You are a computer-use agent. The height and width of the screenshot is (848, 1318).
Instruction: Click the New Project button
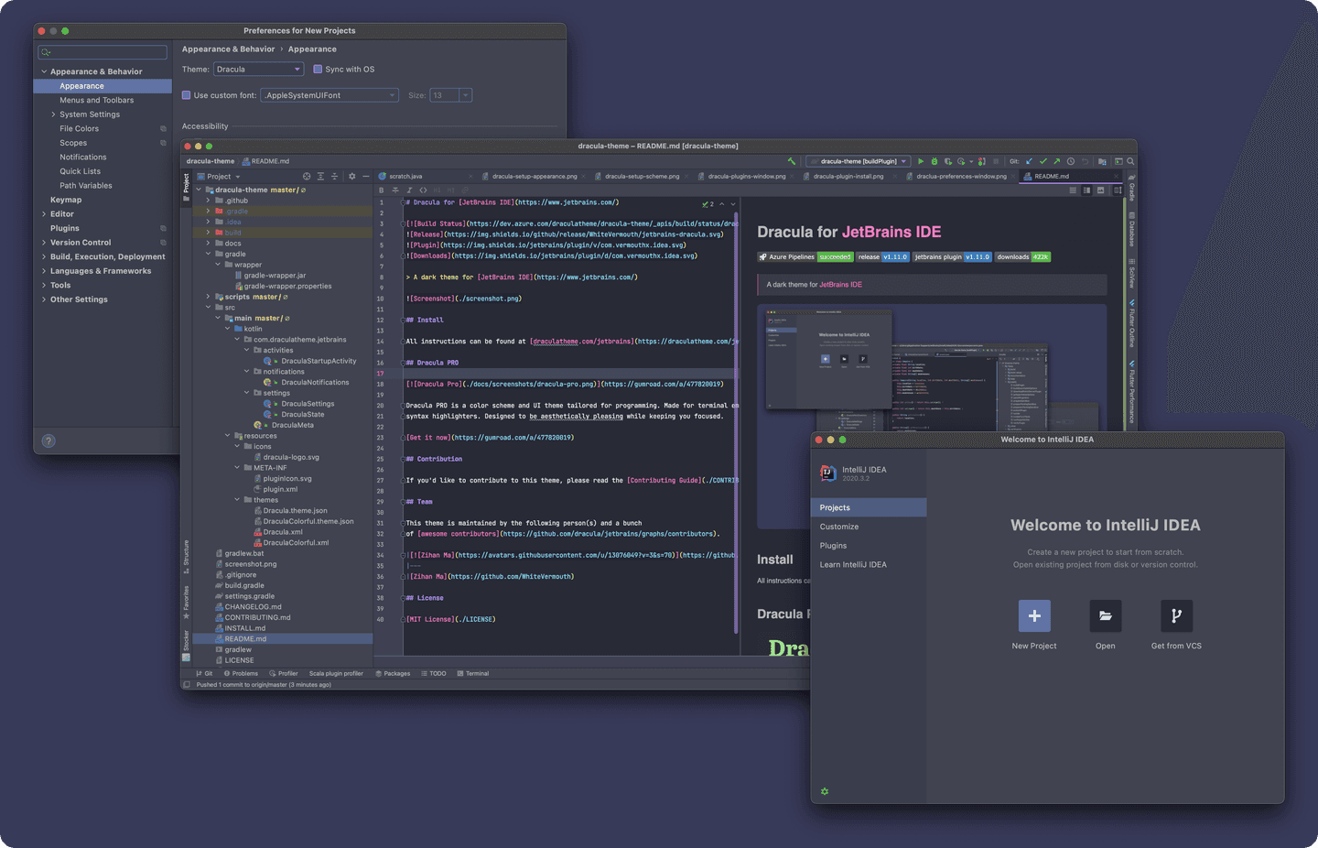[x=1034, y=616]
